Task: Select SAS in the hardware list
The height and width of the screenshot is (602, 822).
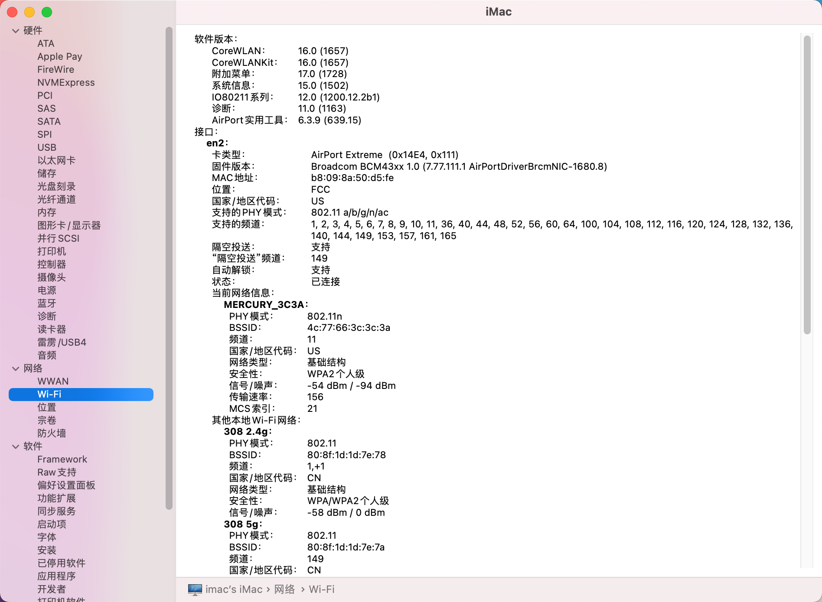Action: pos(46,109)
